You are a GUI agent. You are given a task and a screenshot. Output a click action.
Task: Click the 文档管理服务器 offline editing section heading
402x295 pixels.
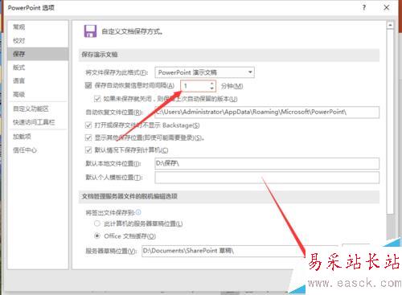129,196
